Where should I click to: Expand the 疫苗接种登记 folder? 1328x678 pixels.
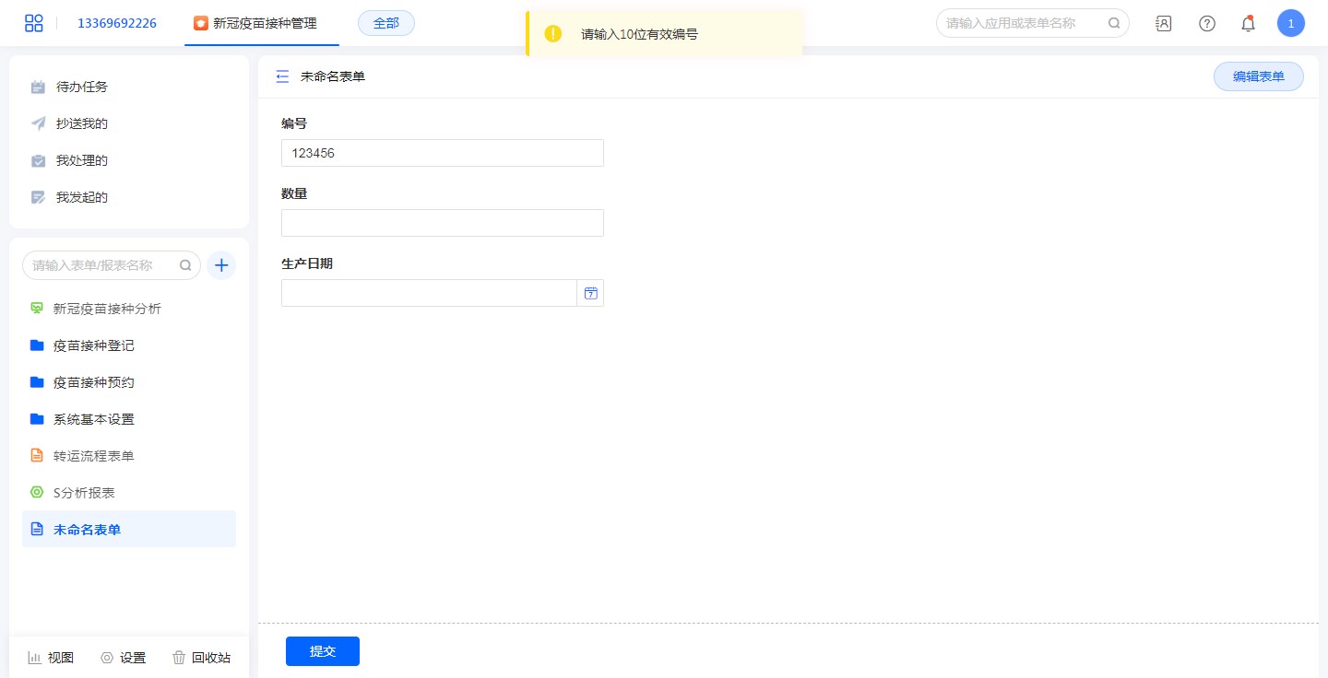[x=93, y=345]
